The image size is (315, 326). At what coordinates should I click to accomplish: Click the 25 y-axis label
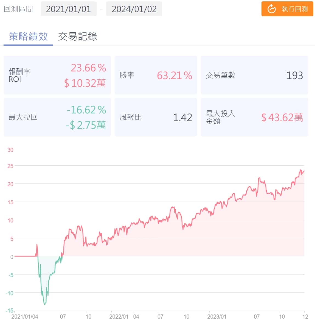coord(10,166)
